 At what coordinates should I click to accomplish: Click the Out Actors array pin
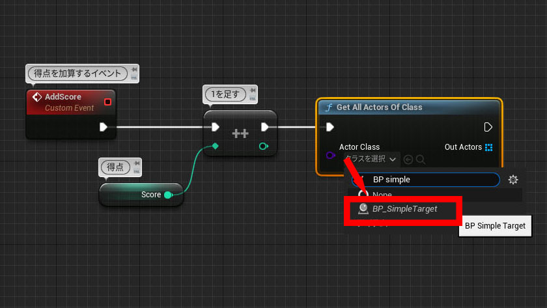[x=489, y=147]
